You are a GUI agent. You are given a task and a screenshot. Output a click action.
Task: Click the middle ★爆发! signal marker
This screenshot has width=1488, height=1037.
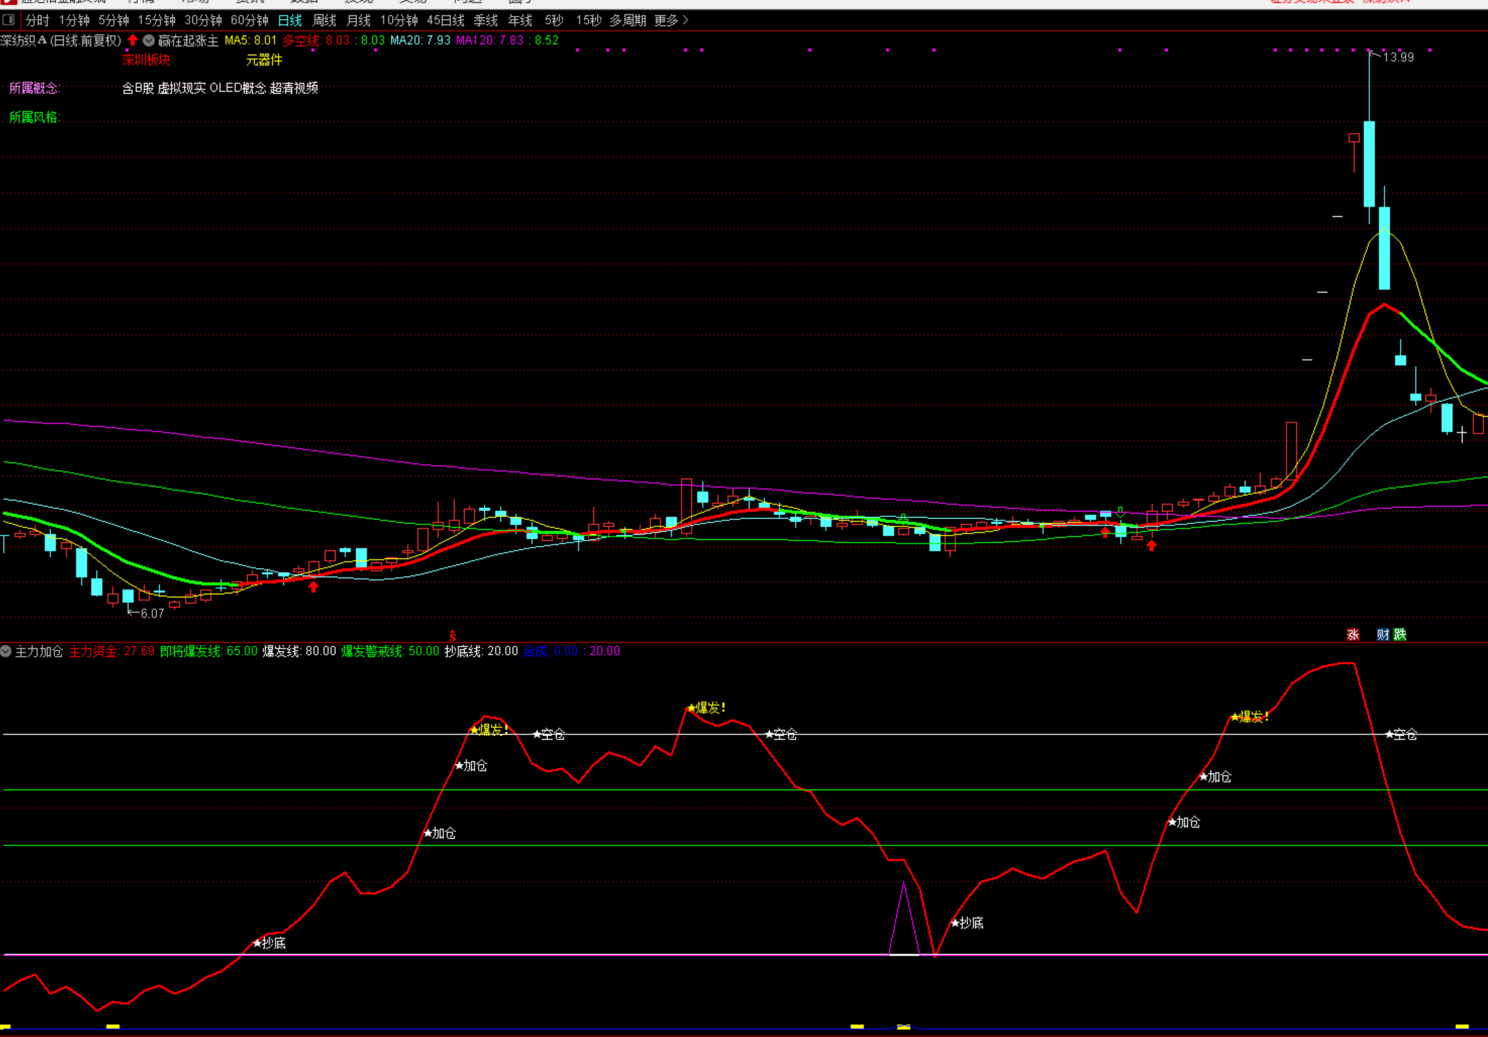706,708
